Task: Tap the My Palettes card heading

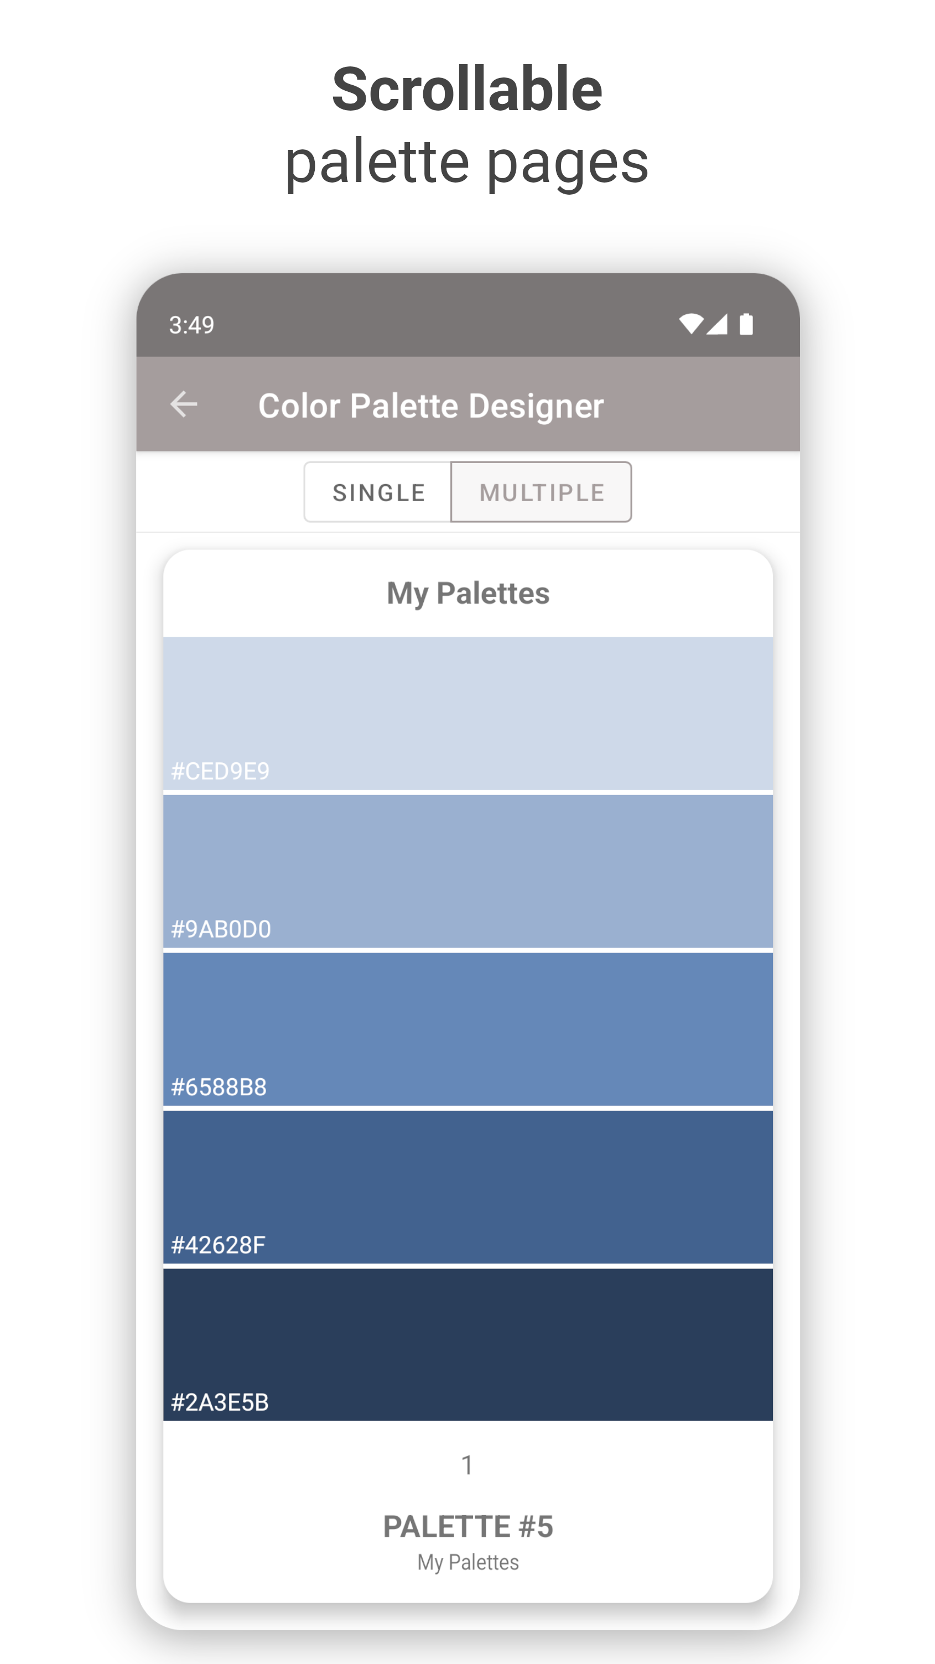Action: pyautogui.click(x=468, y=594)
